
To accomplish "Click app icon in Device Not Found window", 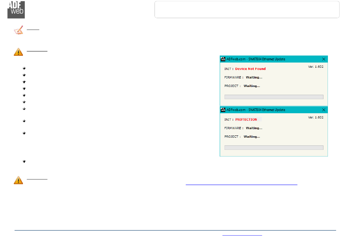I will pos(223,59).
